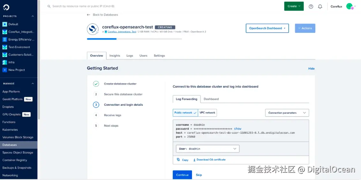
Task: Click the OpenSearch cluster logo icon
Action: 93,29
